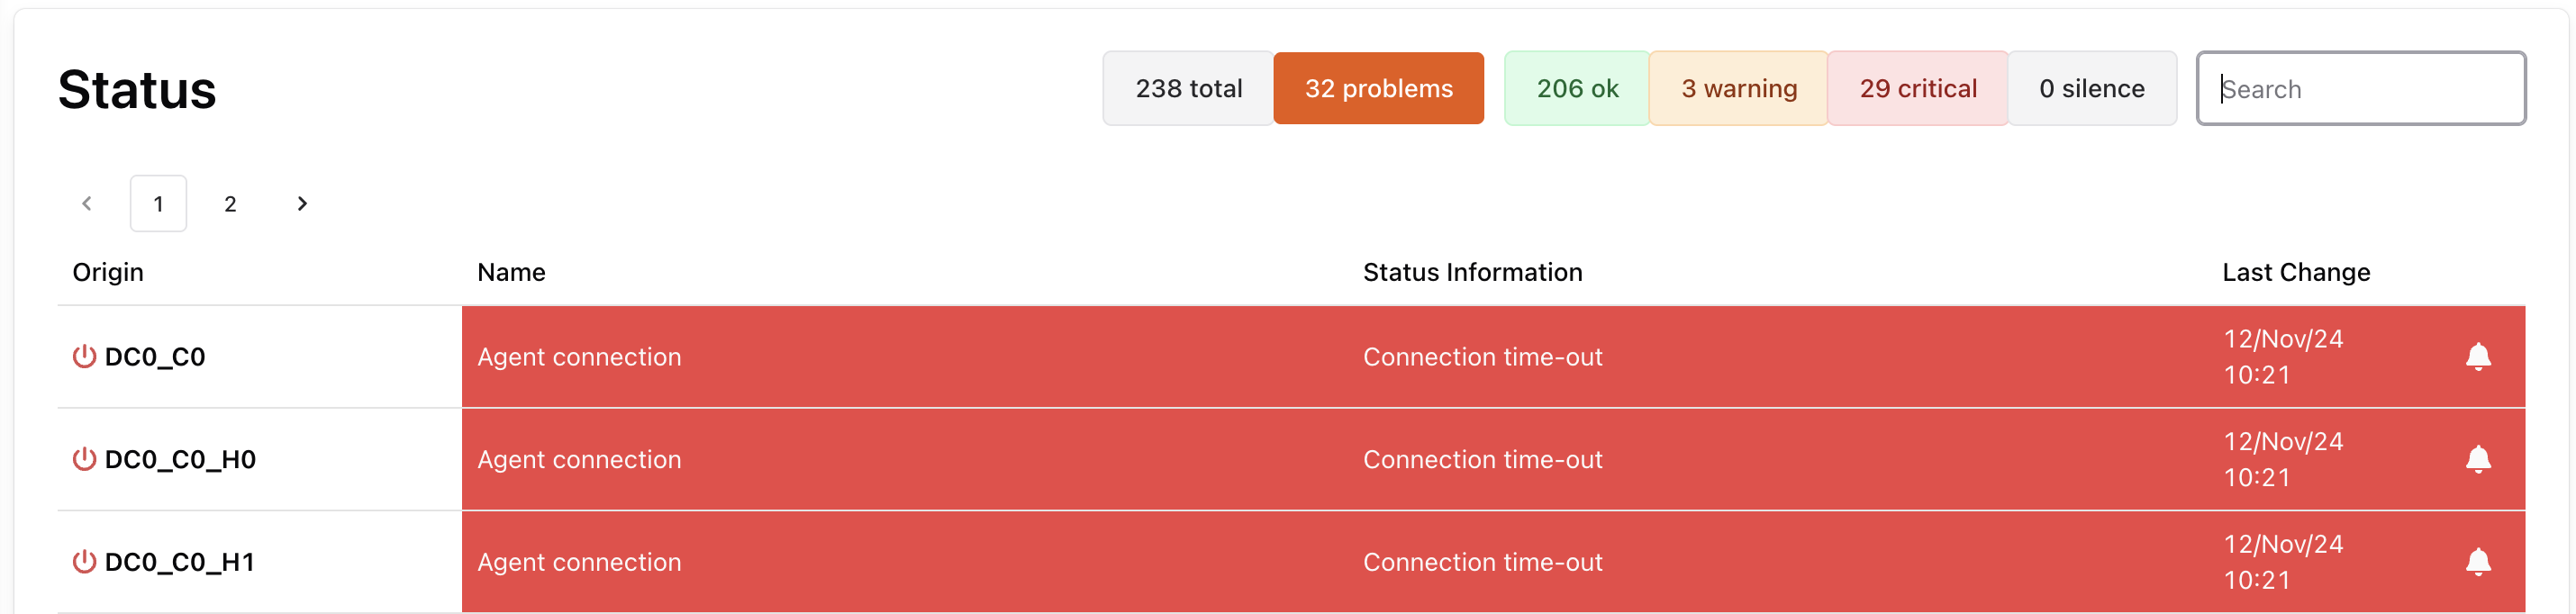
Task: Select the 0 silence filter
Action: [2091, 89]
